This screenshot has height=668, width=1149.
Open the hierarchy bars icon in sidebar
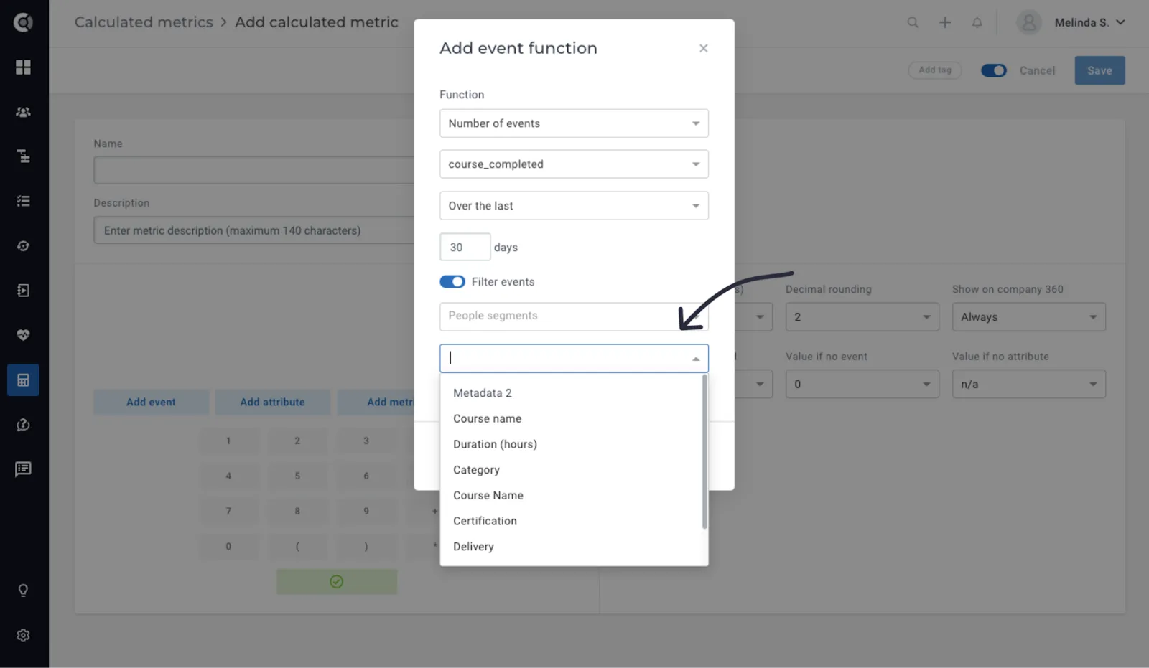(23, 156)
